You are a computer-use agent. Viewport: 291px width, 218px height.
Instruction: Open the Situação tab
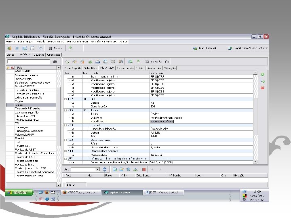click(170, 68)
